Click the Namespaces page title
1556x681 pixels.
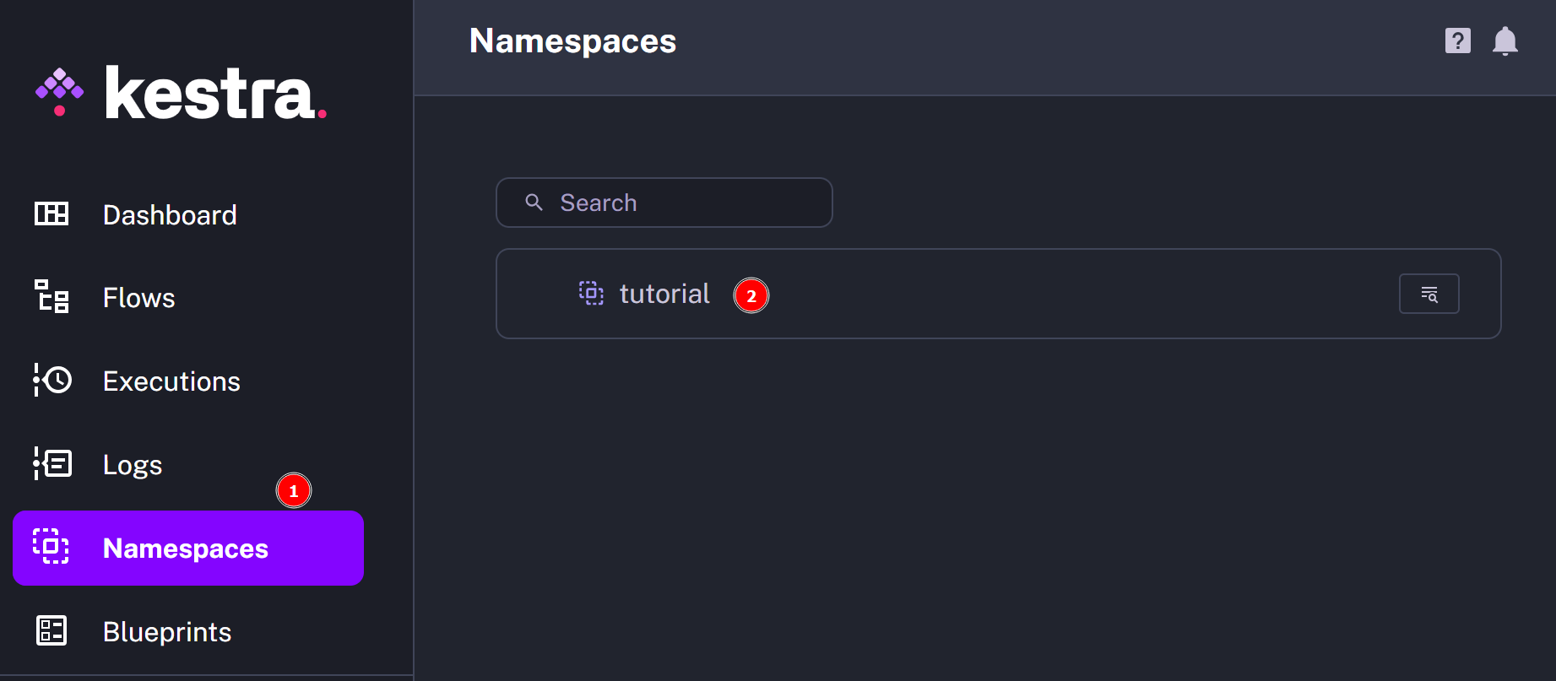click(572, 41)
